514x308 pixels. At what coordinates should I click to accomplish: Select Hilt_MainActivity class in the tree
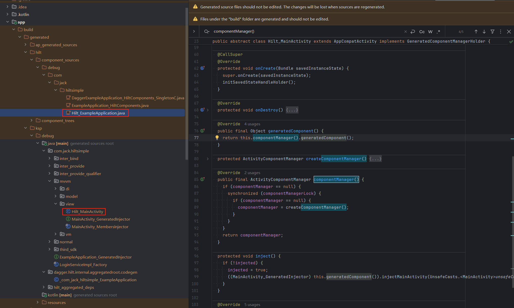point(87,211)
